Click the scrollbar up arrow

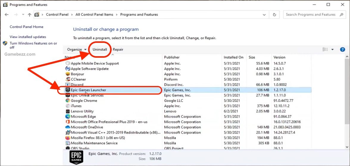tap(348, 57)
